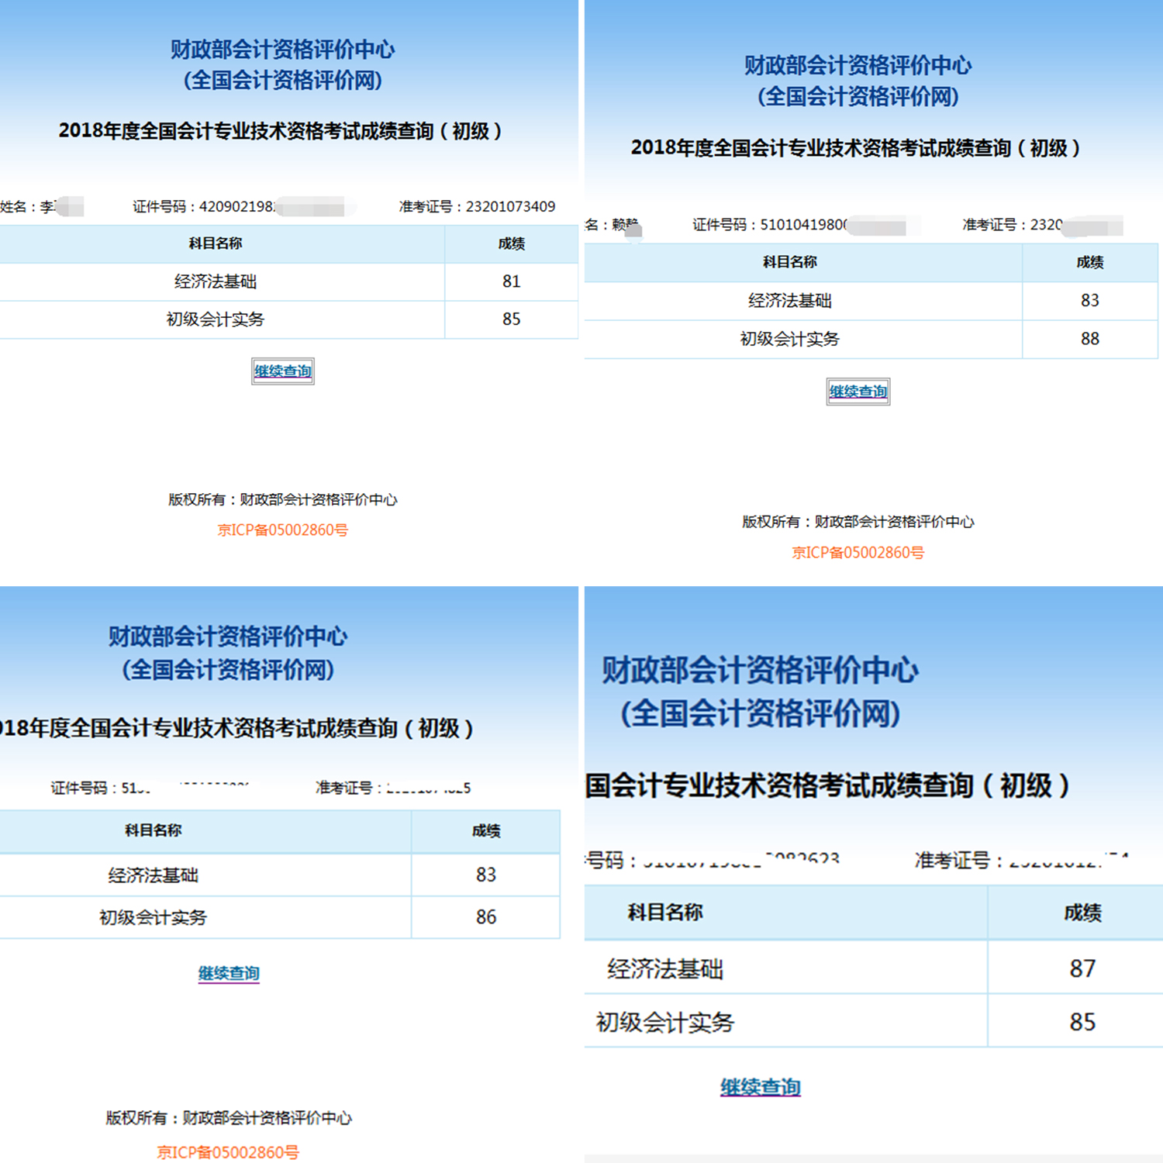Select the 86 score cell for 初级会计实务

486,917
